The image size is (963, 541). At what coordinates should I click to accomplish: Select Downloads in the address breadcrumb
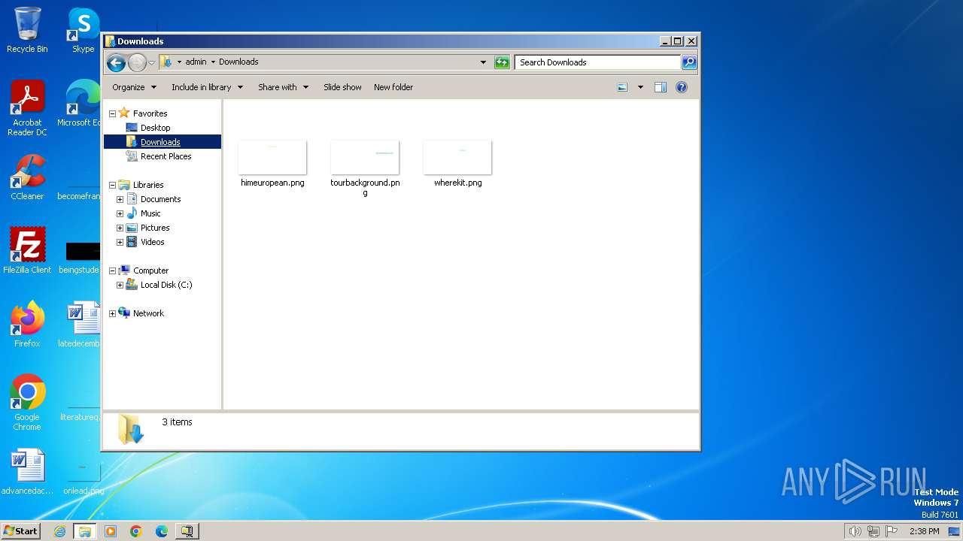238,62
